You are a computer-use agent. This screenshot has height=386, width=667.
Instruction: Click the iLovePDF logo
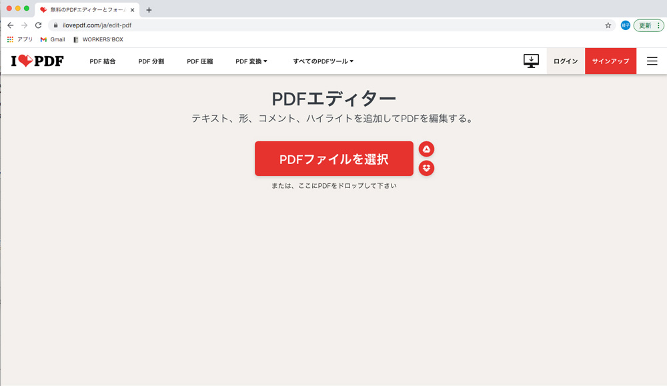click(x=37, y=61)
